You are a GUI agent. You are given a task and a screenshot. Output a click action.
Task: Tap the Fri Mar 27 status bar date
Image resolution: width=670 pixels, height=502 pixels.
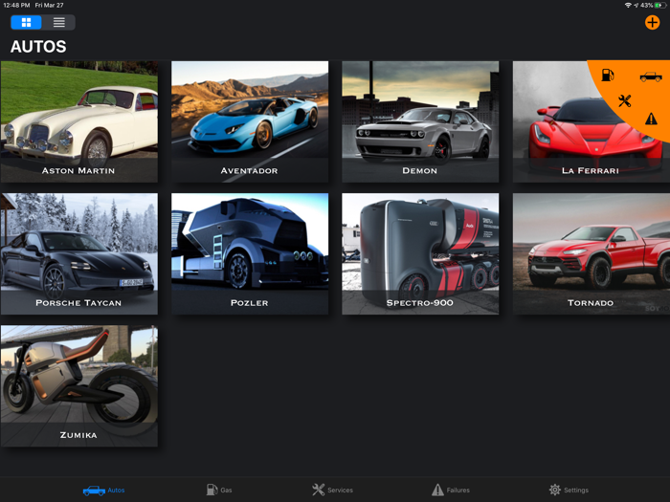49,5
